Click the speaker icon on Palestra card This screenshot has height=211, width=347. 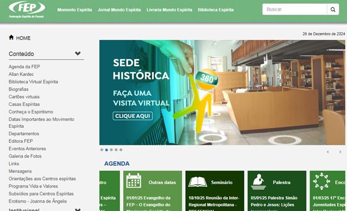[258, 182]
